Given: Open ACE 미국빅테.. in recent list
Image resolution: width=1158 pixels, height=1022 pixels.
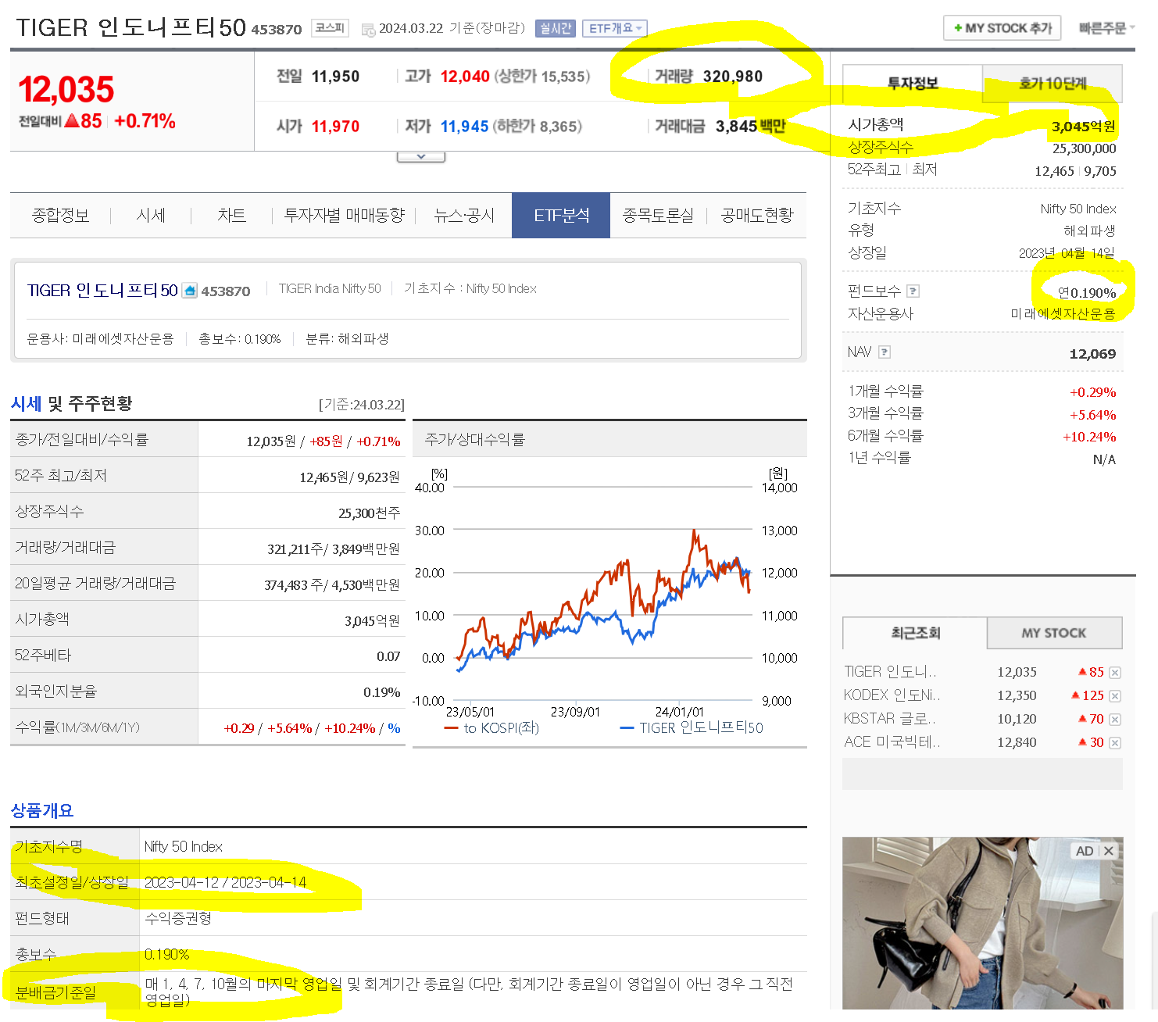Looking at the screenshot, I should click(x=892, y=742).
